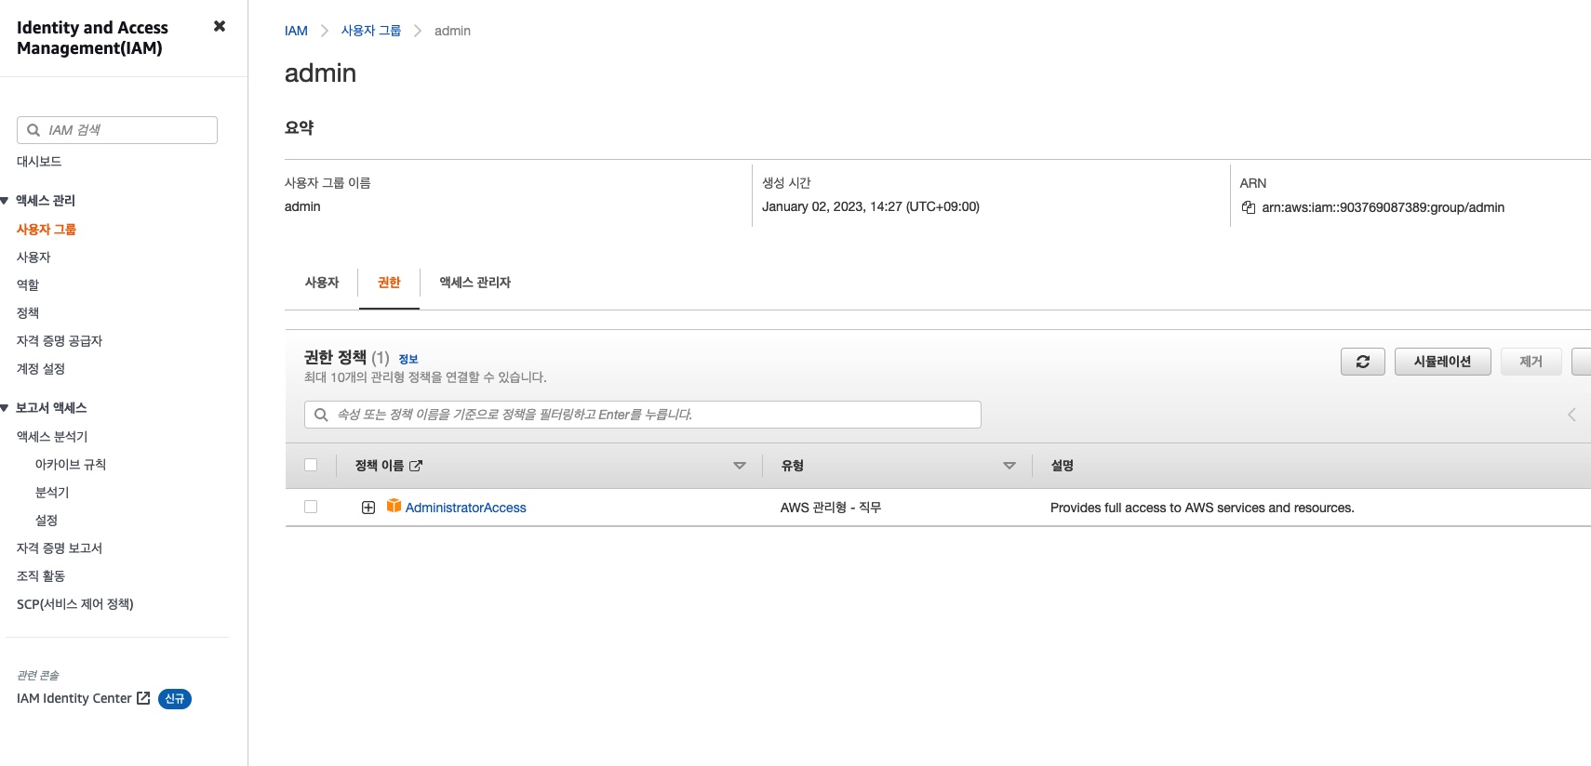The width and height of the screenshot is (1591, 766).
Task: Open the 정보 link next to 권한 정책
Action: click(408, 359)
